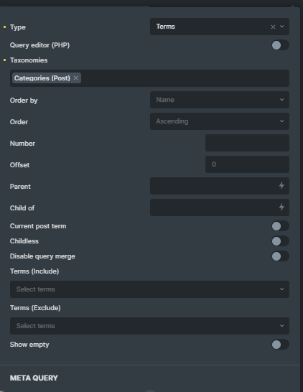
Task: Toggle Query editor (PHP) switch
Action: click(x=280, y=45)
